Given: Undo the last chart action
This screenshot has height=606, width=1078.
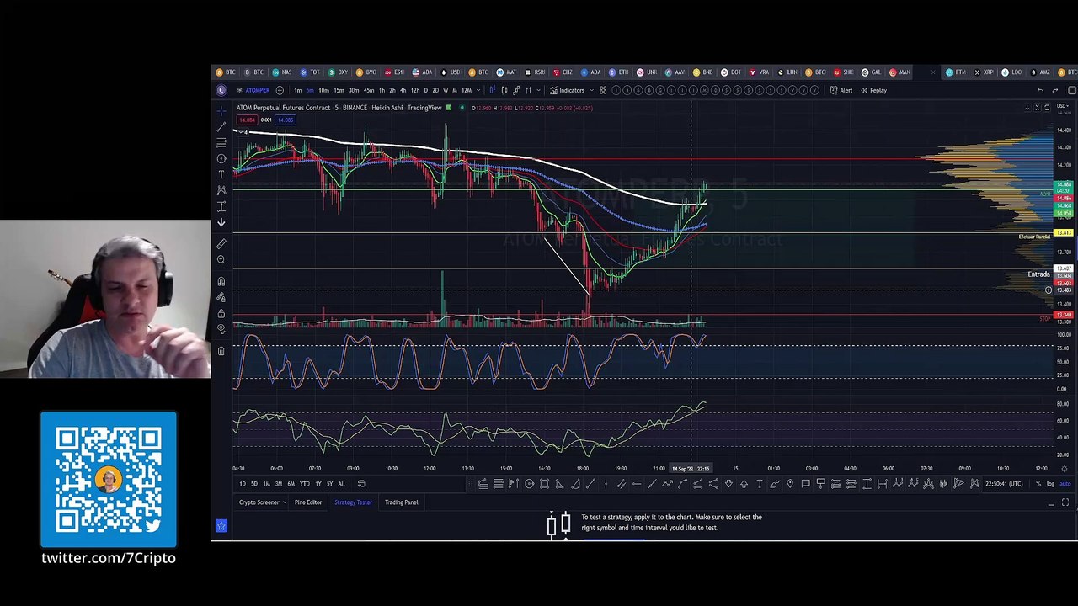Looking at the screenshot, I should 1040,90.
